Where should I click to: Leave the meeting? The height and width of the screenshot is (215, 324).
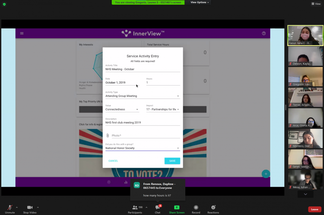tap(315, 209)
